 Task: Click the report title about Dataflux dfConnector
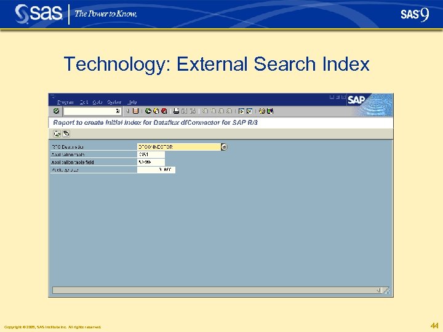click(x=155, y=122)
